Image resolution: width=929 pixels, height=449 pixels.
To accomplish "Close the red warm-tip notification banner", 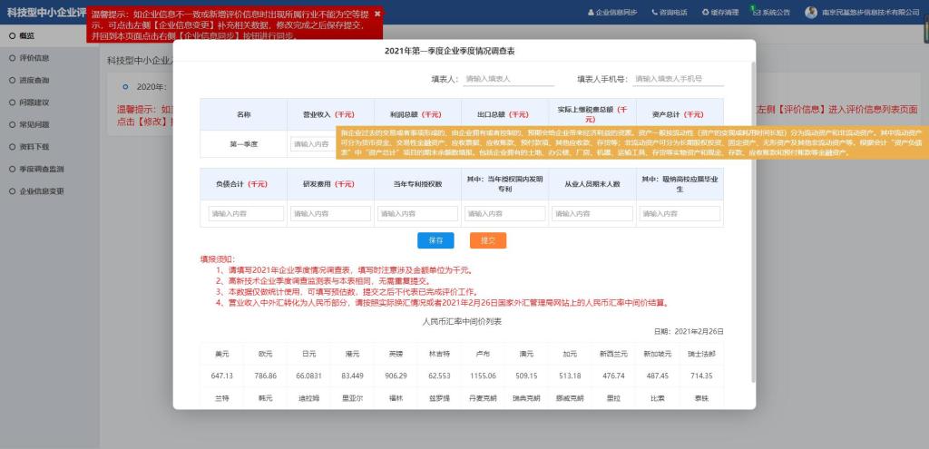I will coord(377,13).
